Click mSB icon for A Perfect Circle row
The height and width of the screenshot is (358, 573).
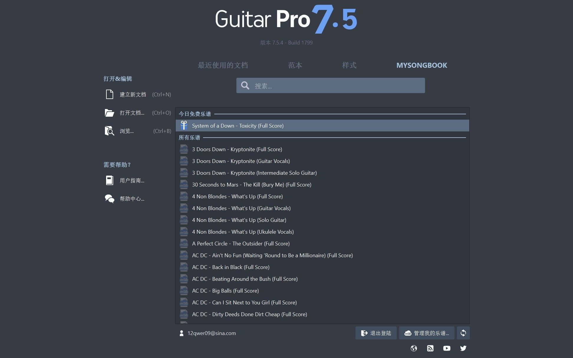[184, 244]
